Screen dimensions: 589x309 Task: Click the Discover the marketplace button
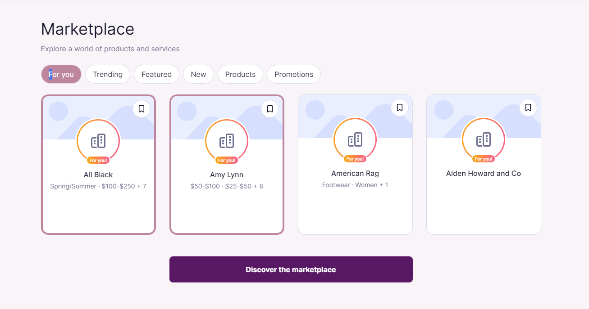291,269
